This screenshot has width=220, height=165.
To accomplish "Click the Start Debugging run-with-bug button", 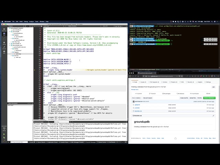I will click(x=4, y=137).
